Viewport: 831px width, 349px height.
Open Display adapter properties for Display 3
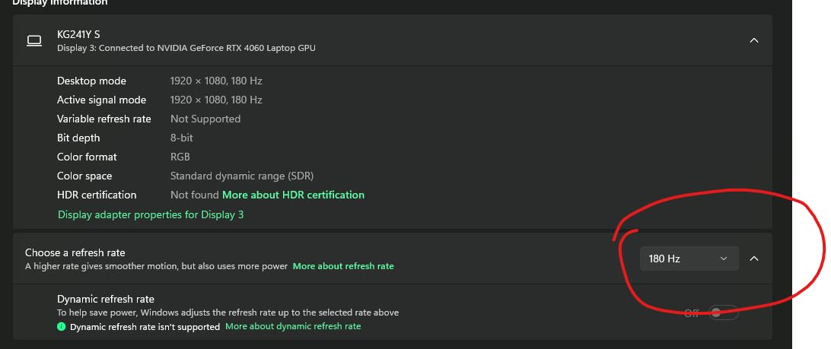151,214
